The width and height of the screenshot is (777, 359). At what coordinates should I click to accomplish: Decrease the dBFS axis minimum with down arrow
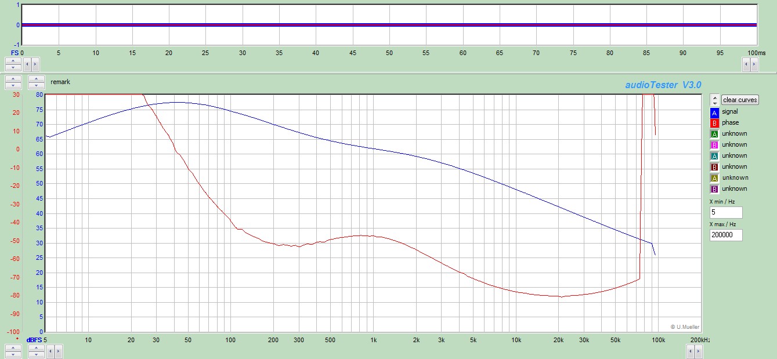point(36,354)
